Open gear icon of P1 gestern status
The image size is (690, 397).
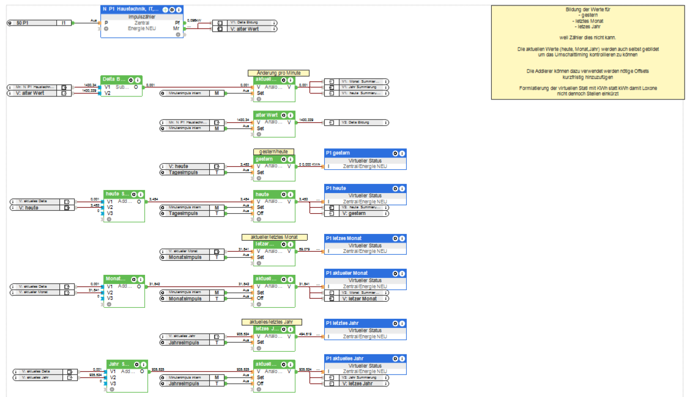(395, 153)
